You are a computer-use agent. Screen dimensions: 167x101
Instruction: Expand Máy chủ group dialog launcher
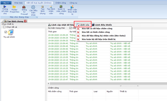tap(37, 17)
